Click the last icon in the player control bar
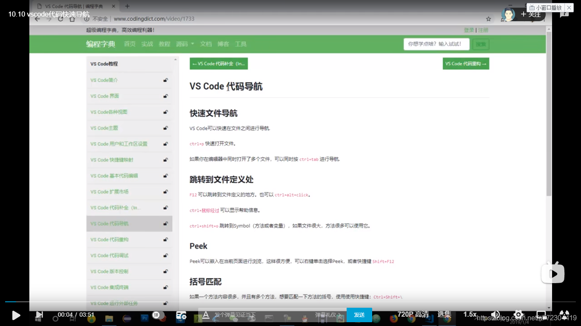Viewport: 581px width, 326px height. [564, 315]
